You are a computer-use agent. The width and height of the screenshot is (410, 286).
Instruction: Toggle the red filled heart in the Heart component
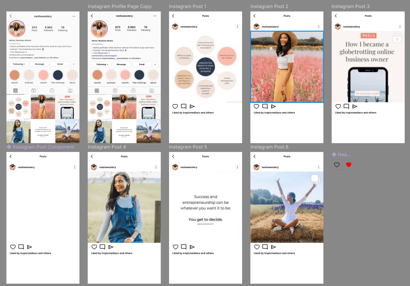pyautogui.click(x=348, y=165)
